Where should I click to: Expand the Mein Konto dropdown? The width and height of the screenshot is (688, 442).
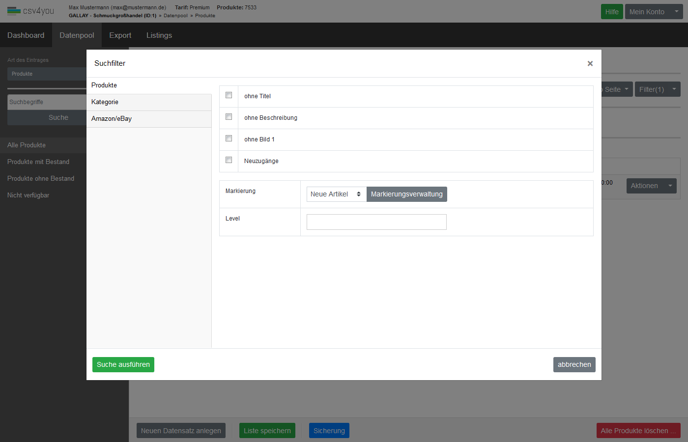pos(676,12)
